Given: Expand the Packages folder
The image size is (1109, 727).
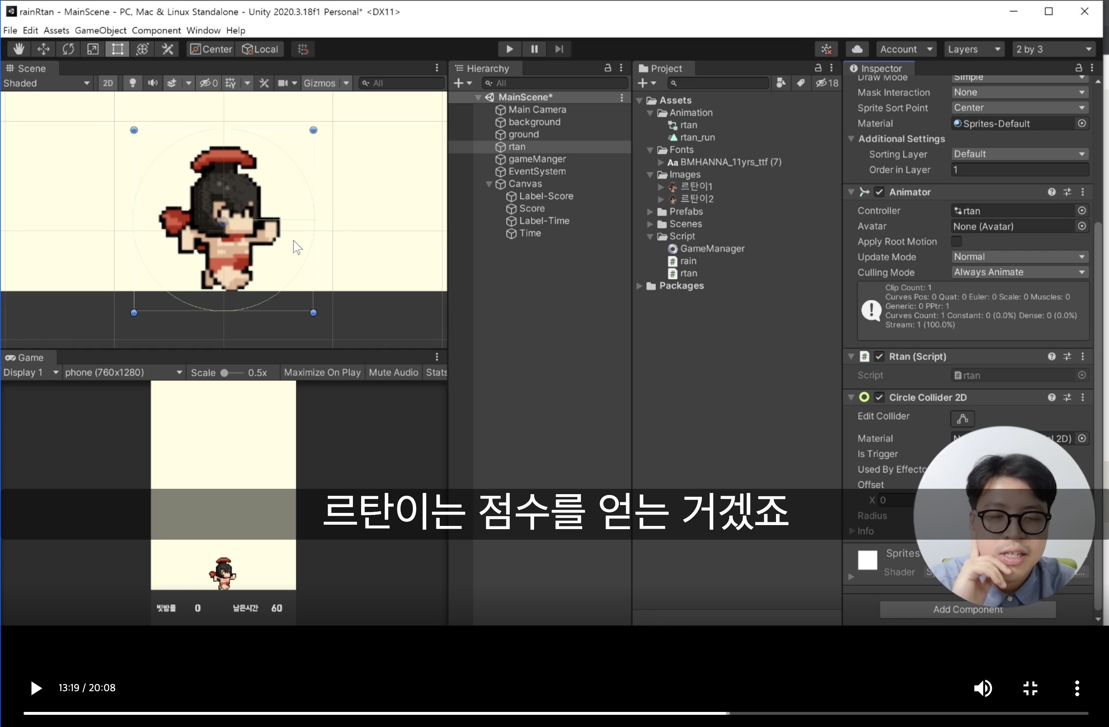Looking at the screenshot, I should click(x=640, y=286).
